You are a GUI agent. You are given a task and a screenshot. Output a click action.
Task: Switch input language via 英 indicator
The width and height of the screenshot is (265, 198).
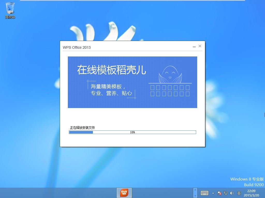tap(239, 193)
